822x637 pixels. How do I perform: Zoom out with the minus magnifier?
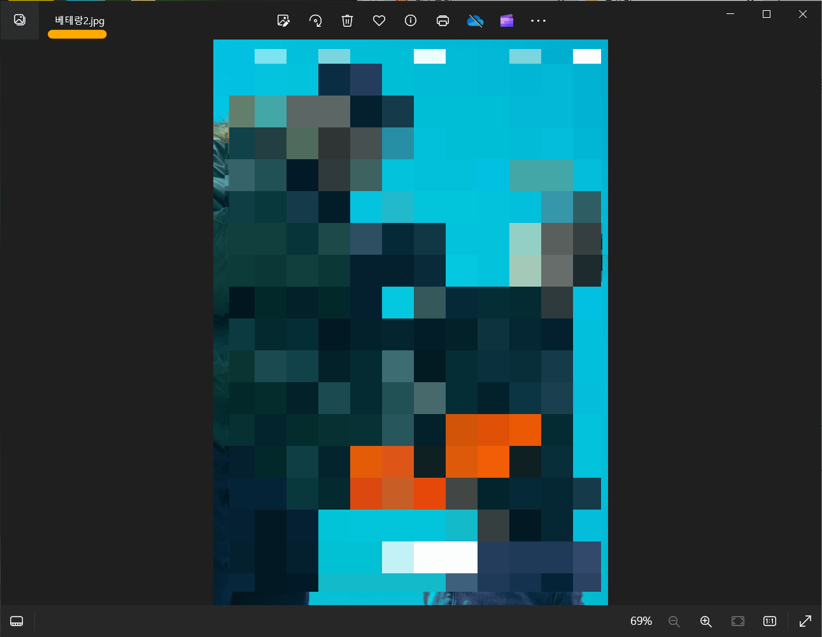(674, 621)
